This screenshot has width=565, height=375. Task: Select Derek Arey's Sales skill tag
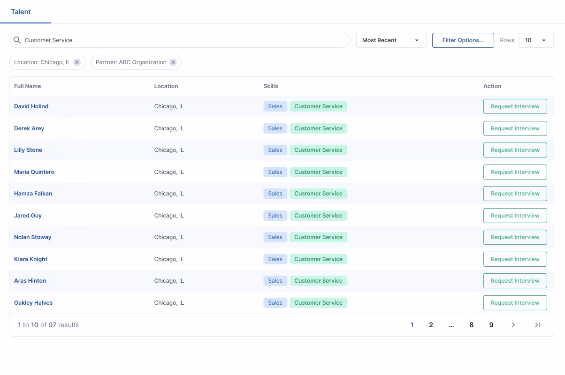(x=275, y=128)
